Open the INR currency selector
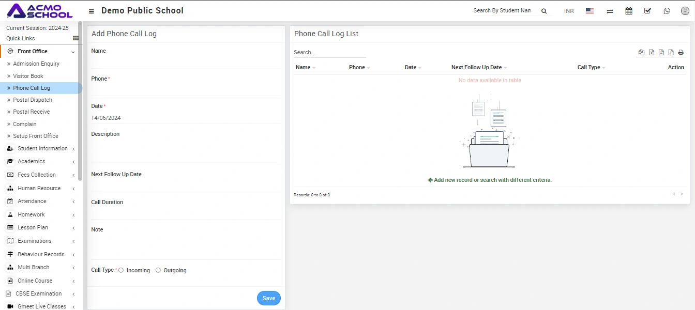This screenshot has height=310, width=695. click(x=569, y=11)
